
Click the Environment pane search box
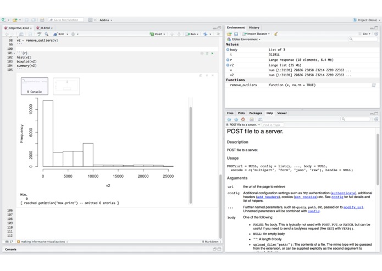pyautogui.click(x=363, y=39)
